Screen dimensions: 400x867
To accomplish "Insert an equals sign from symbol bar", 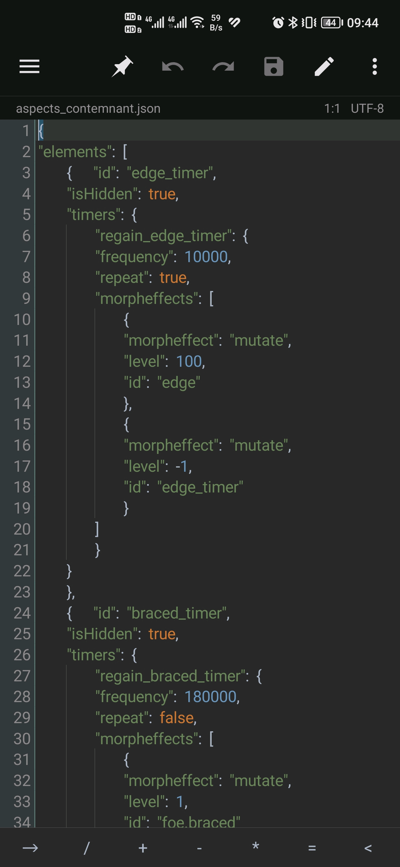I will tap(312, 848).
